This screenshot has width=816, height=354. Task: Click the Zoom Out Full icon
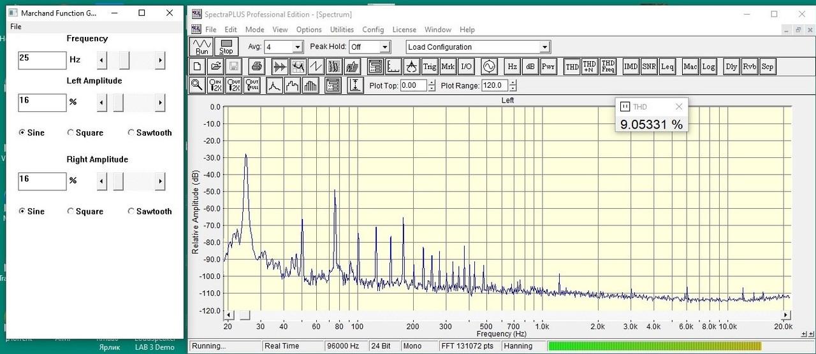tap(252, 85)
